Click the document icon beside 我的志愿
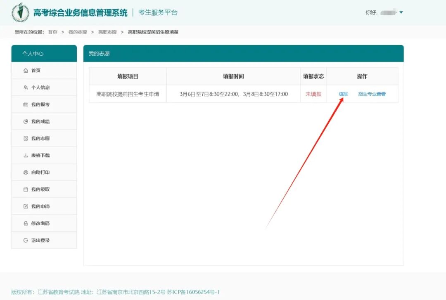The image size is (446, 300). pos(26,139)
